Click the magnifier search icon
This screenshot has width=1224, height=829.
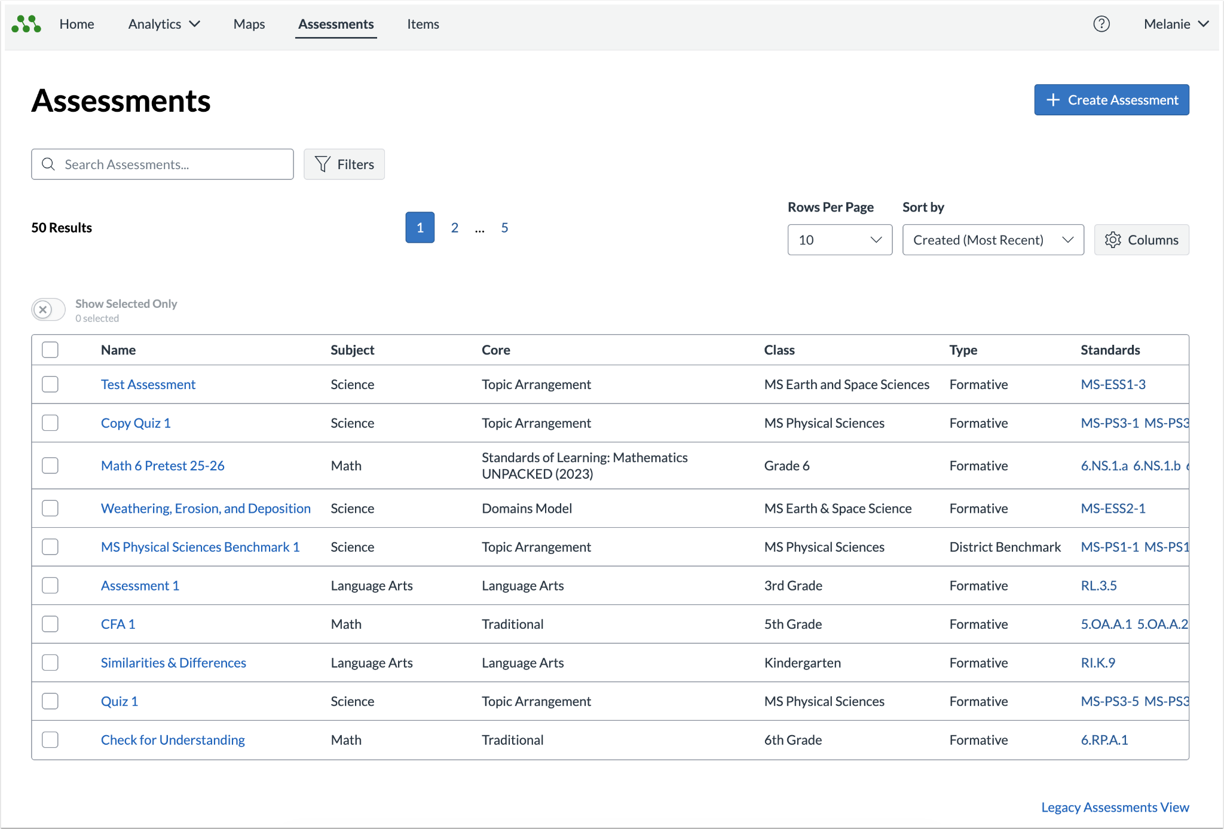click(x=48, y=164)
